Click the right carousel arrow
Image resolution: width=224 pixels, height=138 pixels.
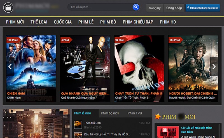point(214,67)
